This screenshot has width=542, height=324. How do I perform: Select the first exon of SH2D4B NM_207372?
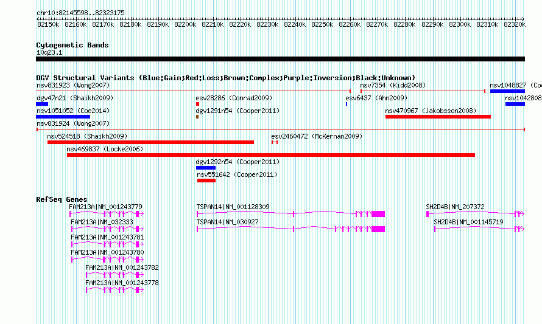(428, 214)
